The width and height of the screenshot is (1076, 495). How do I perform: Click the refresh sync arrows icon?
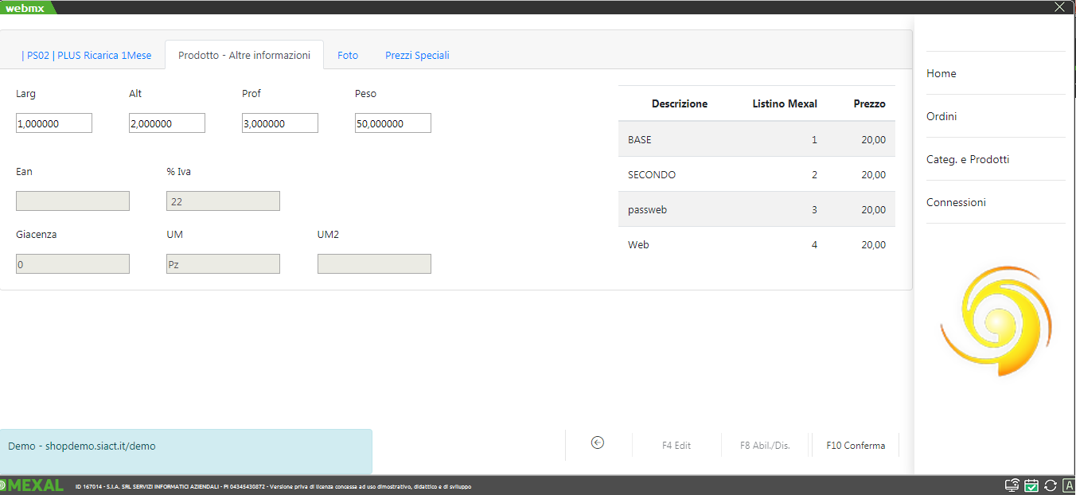(x=1050, y=485)
